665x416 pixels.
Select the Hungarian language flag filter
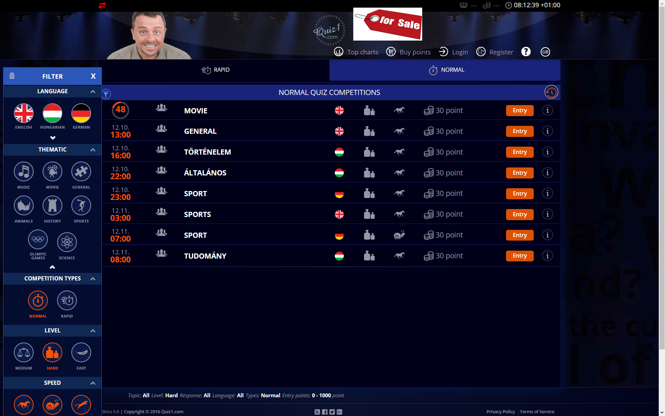coord(52,113)
